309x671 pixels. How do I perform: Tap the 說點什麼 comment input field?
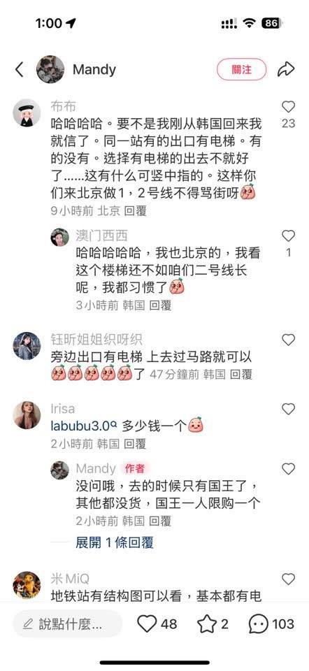tap(68, 624)
